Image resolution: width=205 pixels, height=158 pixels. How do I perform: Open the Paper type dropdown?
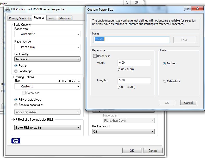(x=47, y=34)
